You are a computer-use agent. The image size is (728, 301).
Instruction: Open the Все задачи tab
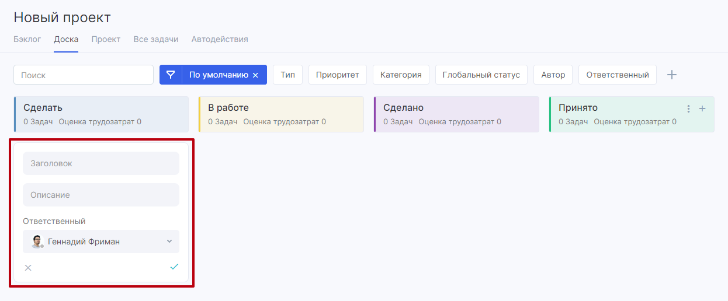coord(156,39)
